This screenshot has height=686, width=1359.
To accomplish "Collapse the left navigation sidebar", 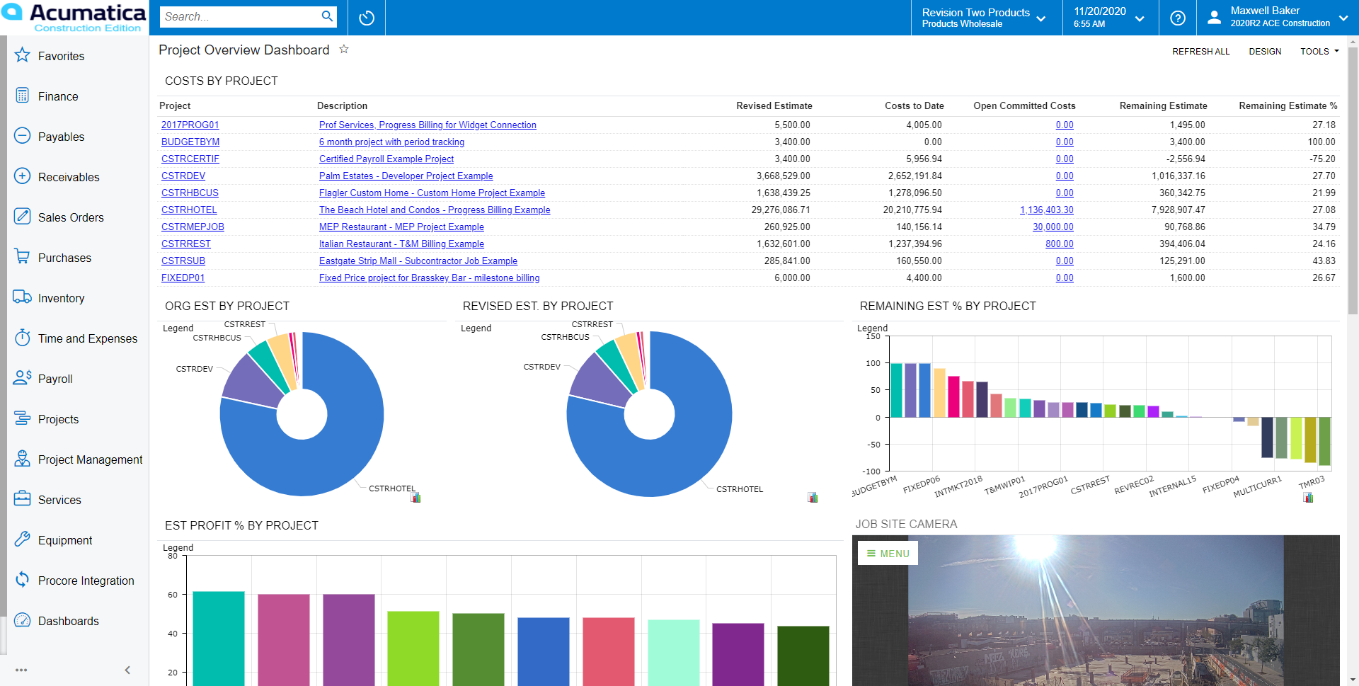I will pyautogui.click(x=127, y=670).
